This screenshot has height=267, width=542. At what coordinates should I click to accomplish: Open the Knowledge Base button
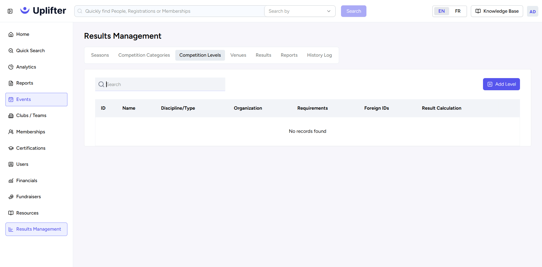(497, 11)
